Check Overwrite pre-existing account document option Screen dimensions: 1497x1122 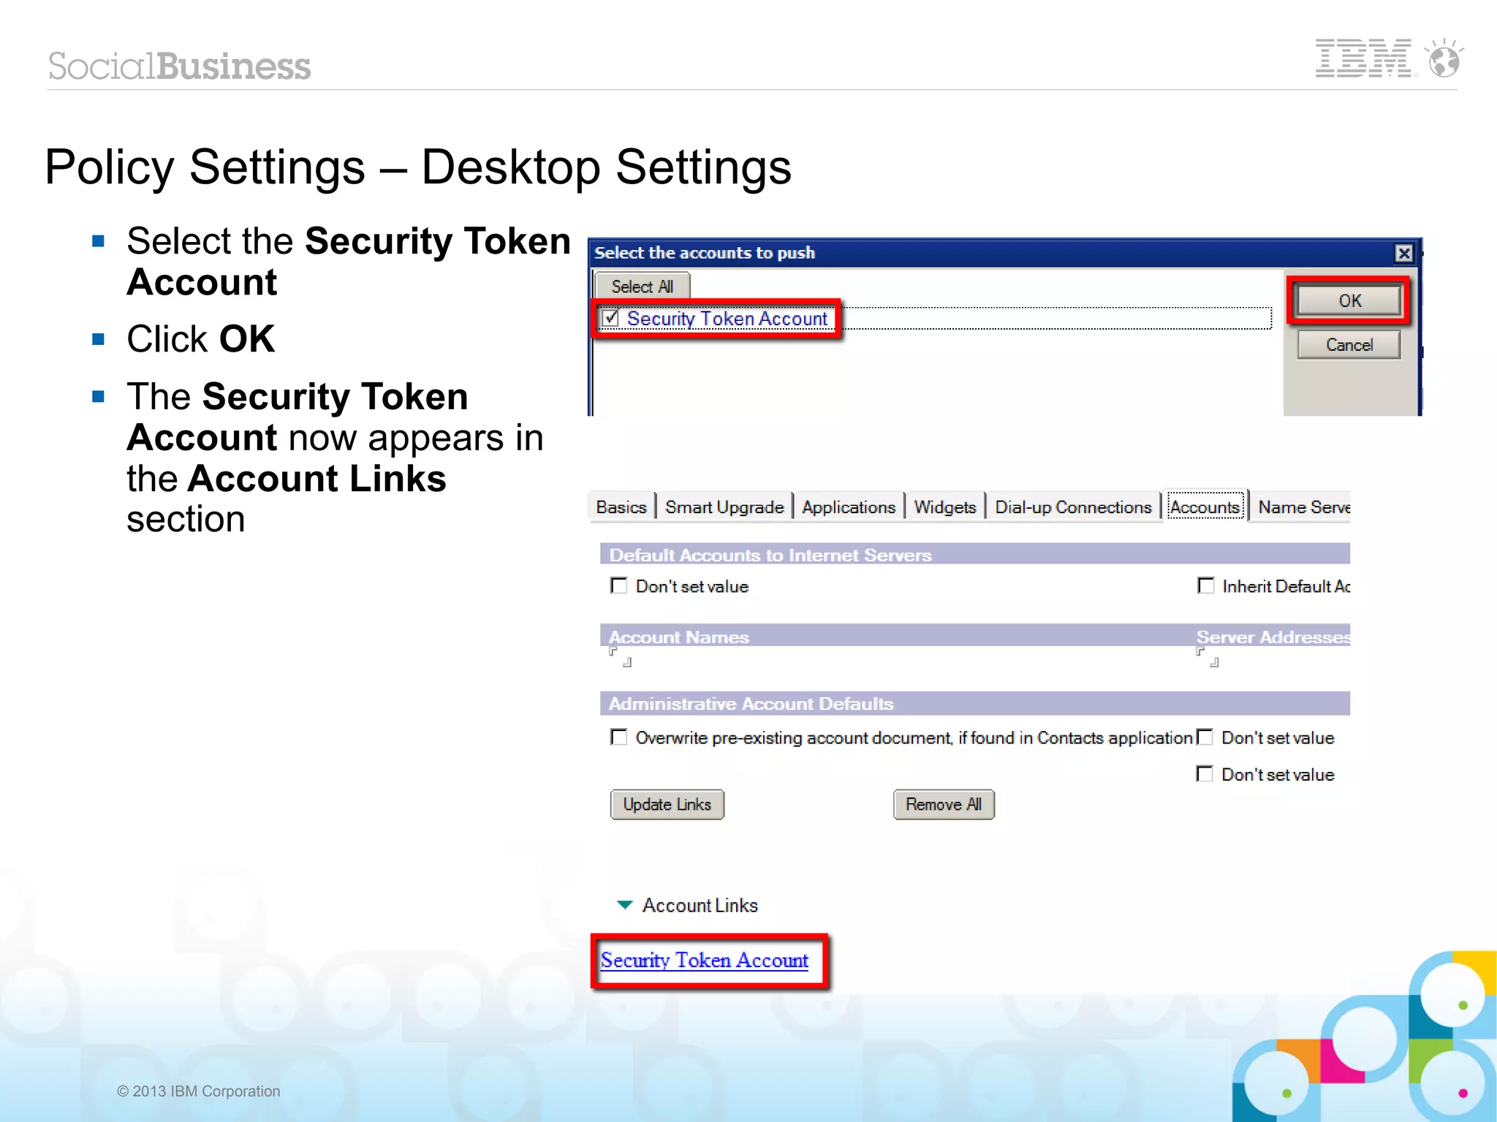click(x=618, y=738)
